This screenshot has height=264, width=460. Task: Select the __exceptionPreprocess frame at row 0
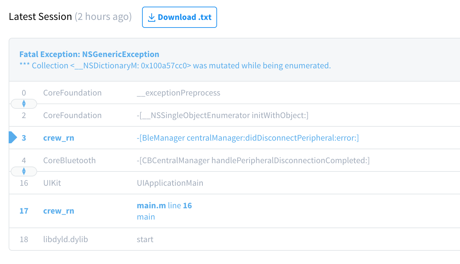click(179, 93)
